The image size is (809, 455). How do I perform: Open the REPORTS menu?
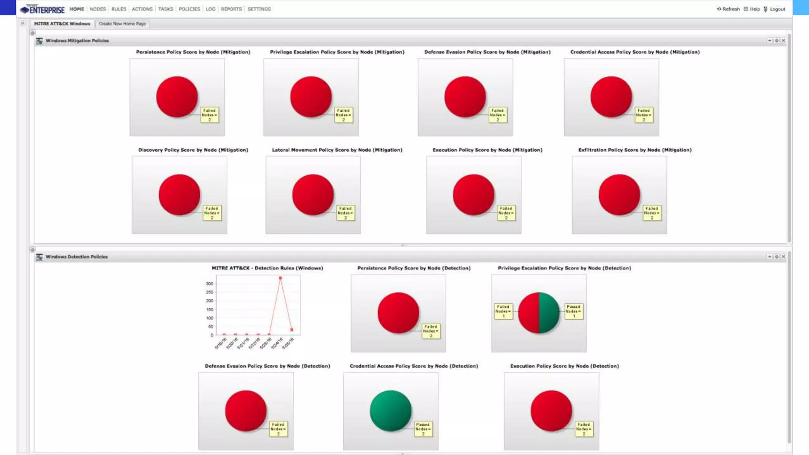231,9
